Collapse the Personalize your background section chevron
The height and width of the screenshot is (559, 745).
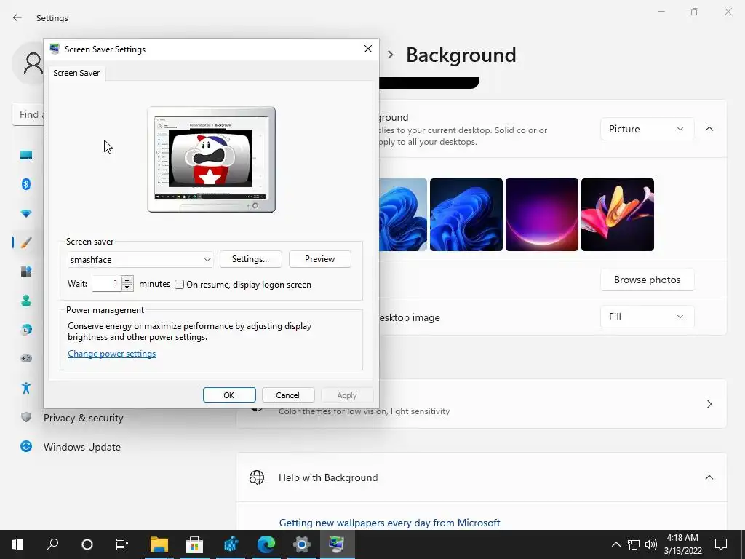(x=709, y=129)
